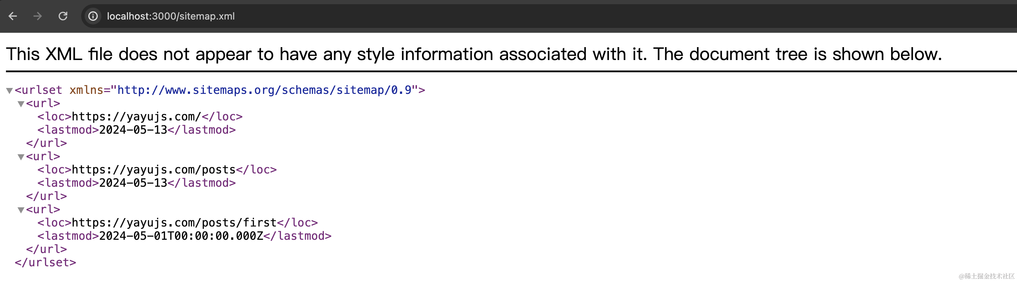Click the https://yayujs.com/ loc text

point(136,117)
